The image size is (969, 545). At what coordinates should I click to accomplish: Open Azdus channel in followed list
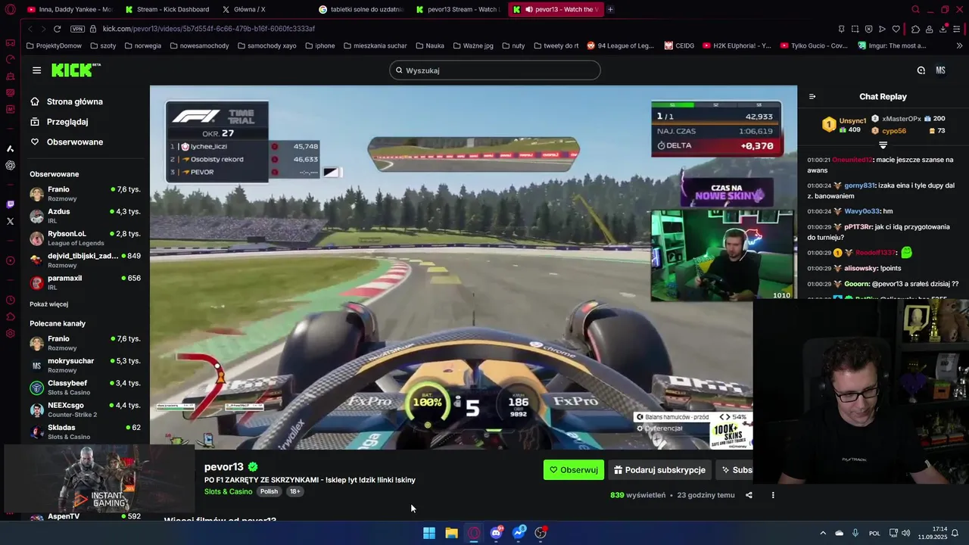pyautogui.click(x=85, y=216)
